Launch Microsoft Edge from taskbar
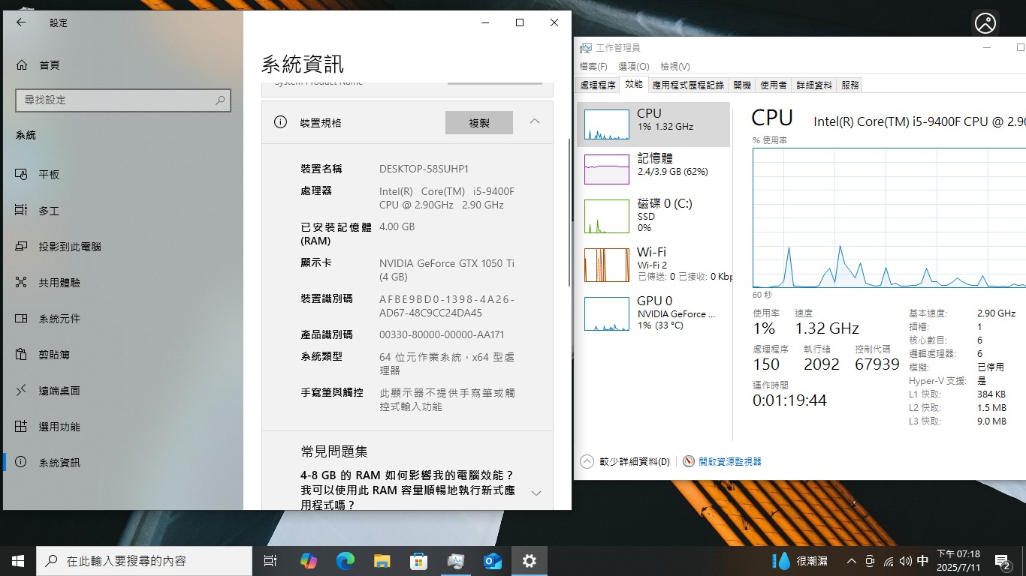 (x=345, y=561)
